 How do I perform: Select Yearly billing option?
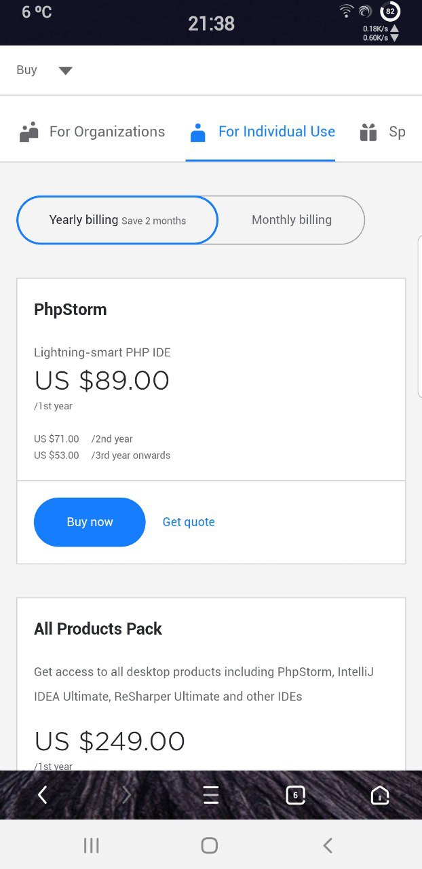pyautogui.click(x=117, y=220)
